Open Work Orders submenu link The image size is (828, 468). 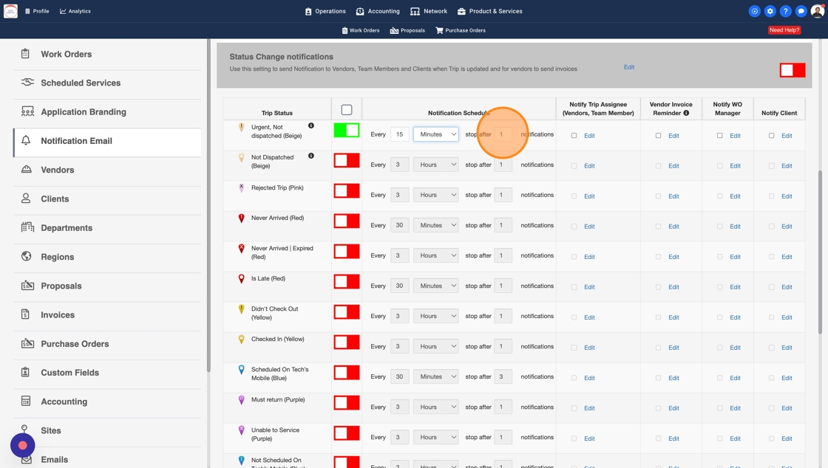click(x=361, y=30)
